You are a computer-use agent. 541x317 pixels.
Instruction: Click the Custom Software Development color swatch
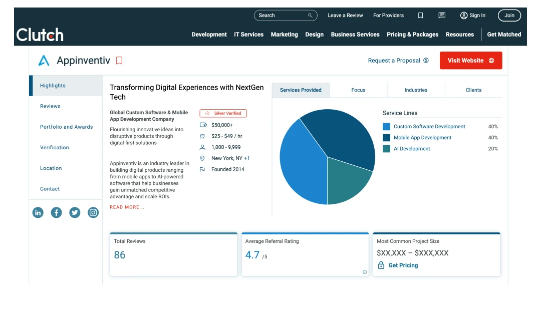point(386,127)
